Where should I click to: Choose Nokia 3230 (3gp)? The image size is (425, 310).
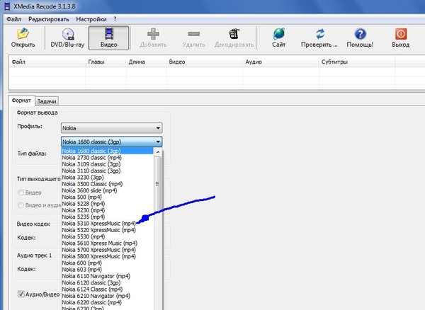click(x=108, y=178)
